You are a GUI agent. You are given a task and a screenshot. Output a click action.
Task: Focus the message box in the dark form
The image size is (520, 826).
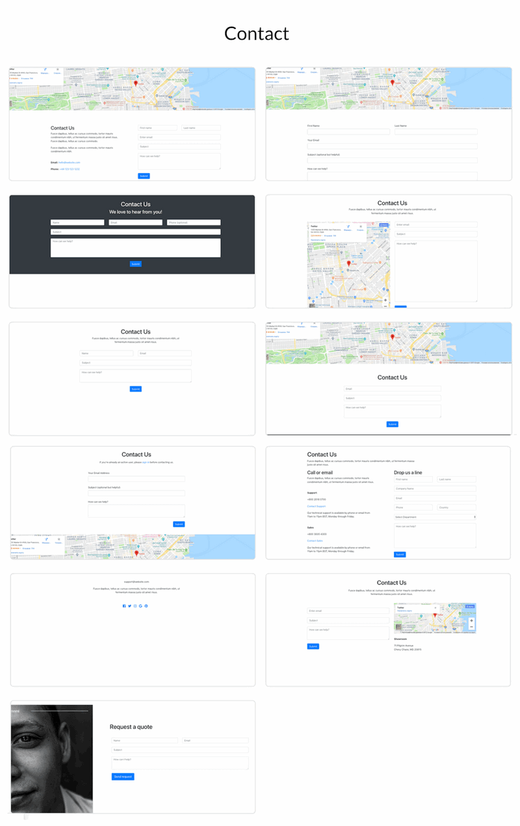pos(136,248)
